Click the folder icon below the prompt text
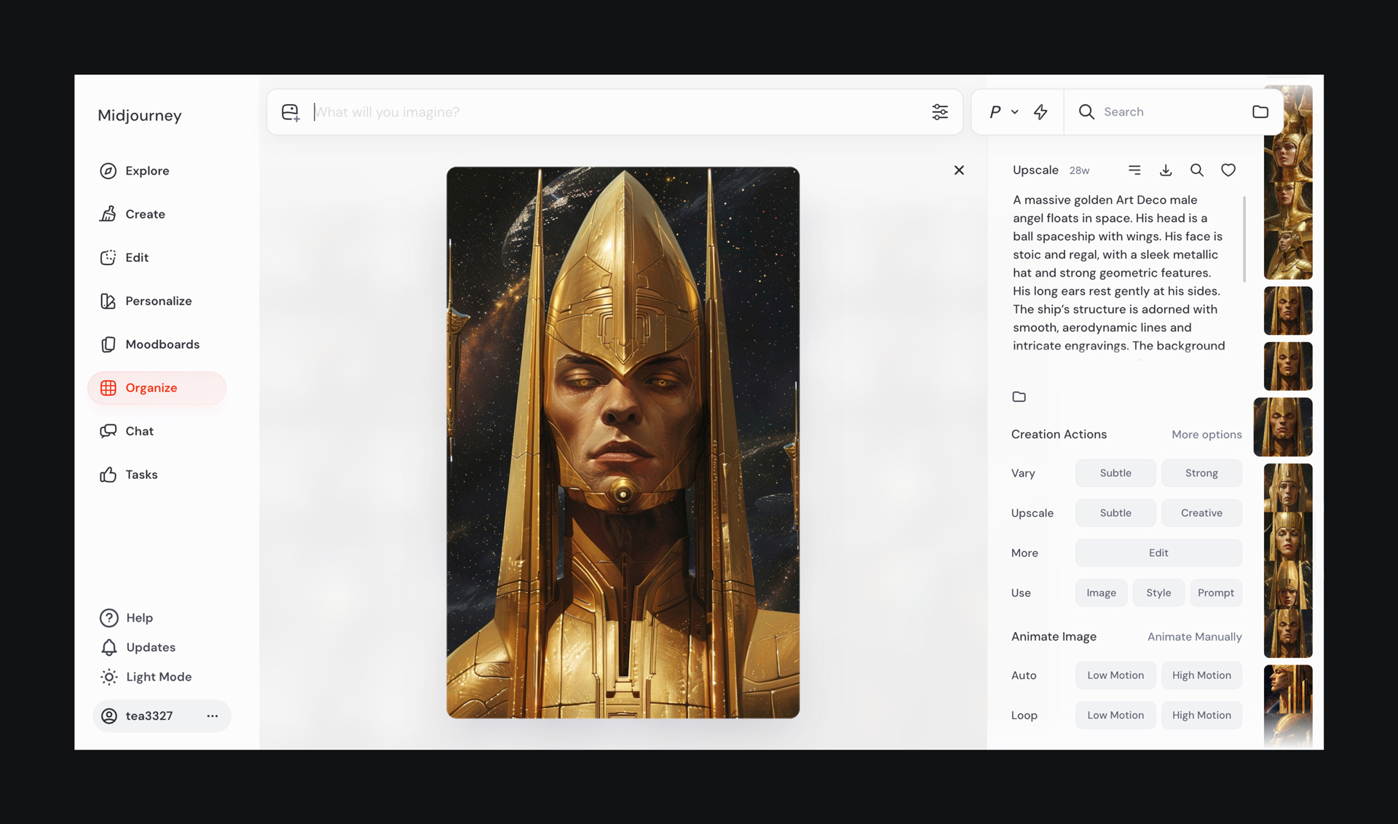 point(1019,397)
